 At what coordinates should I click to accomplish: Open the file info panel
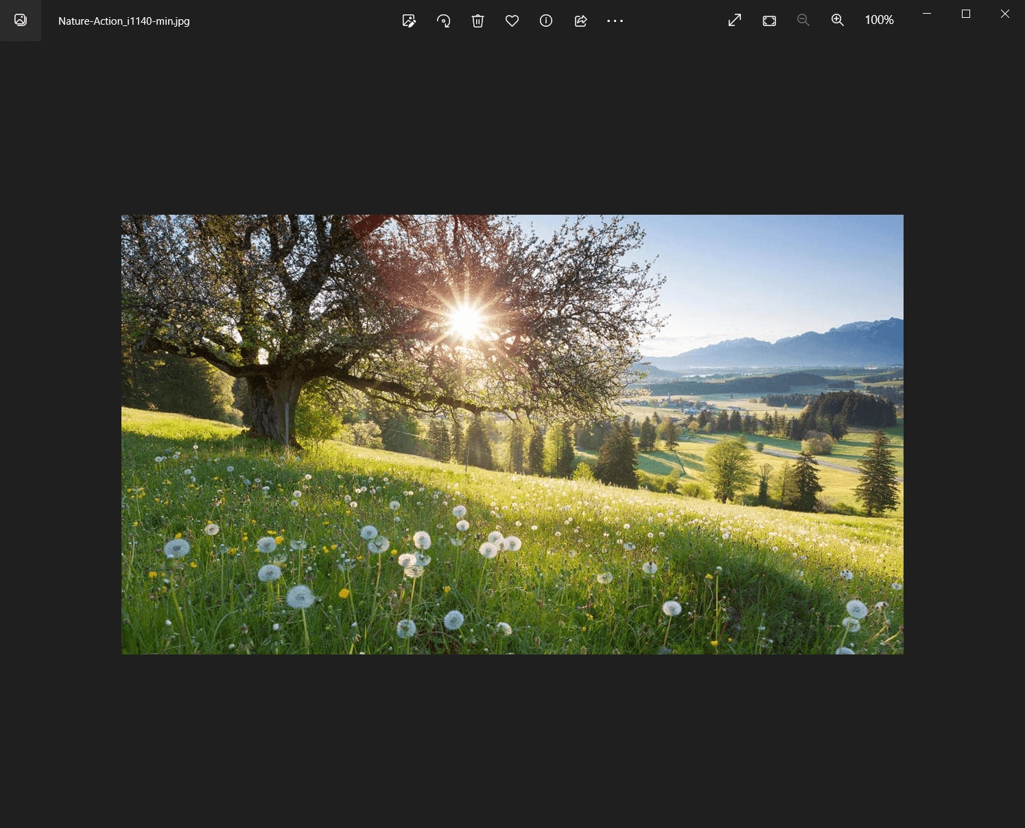(546, 21)
